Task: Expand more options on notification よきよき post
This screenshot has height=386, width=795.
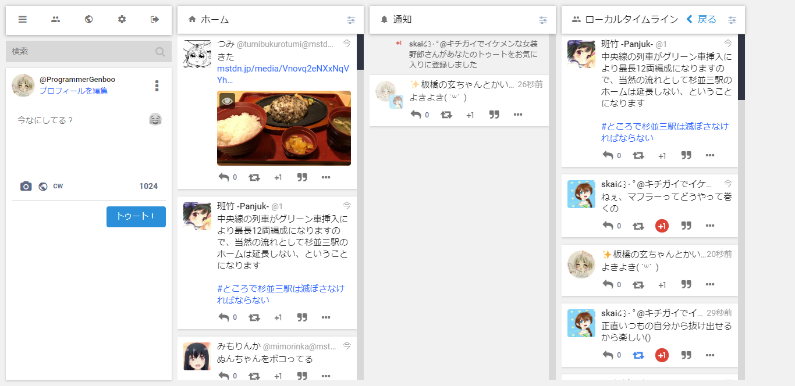Action: 518,115
